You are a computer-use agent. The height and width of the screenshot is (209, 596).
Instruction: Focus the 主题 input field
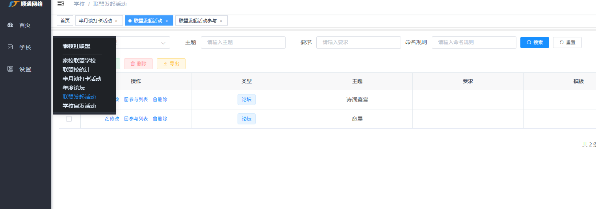coord(243,43)
